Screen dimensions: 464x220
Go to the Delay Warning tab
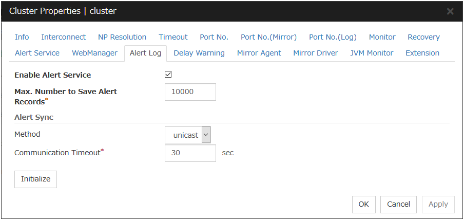[199, 53]
